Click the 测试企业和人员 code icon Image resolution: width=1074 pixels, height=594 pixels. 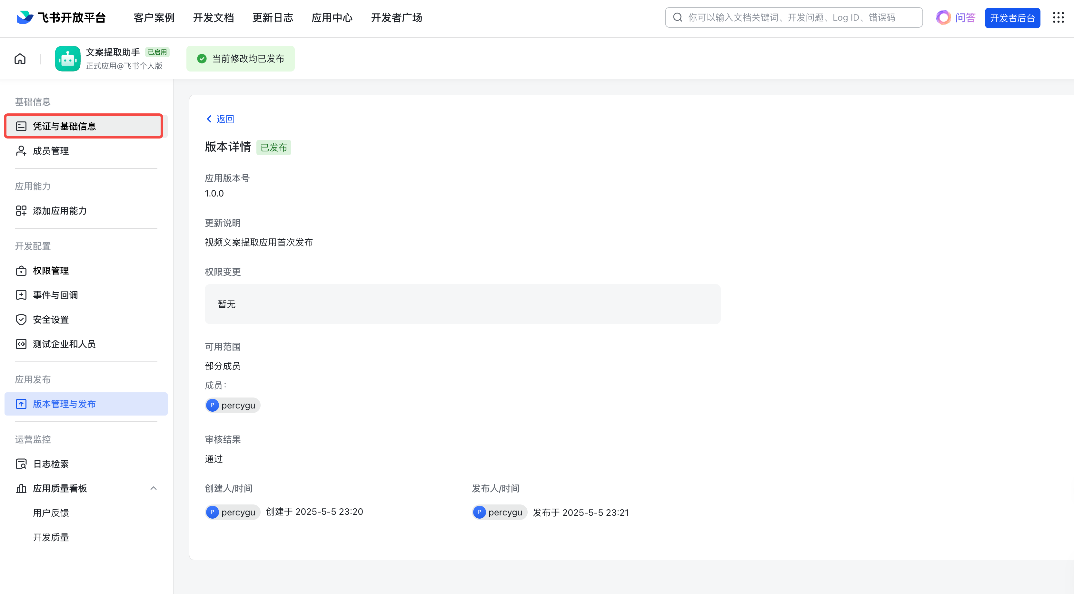tap(21, 344)
